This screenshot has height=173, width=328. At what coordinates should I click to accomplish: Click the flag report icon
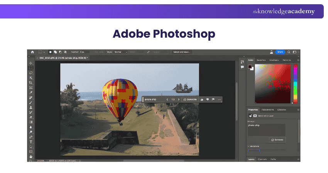213,100
